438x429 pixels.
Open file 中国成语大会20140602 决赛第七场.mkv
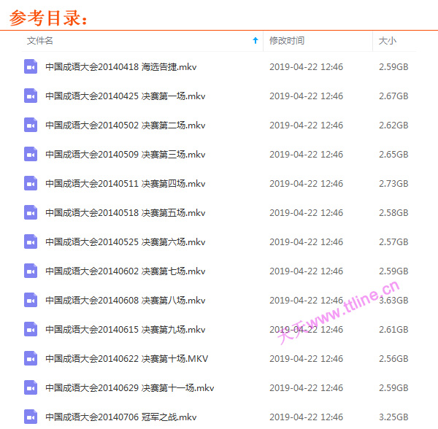(125, 271)
